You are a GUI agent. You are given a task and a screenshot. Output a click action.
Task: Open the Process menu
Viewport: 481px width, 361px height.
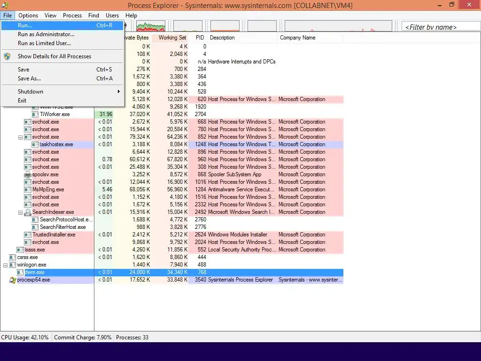[72, 16]
